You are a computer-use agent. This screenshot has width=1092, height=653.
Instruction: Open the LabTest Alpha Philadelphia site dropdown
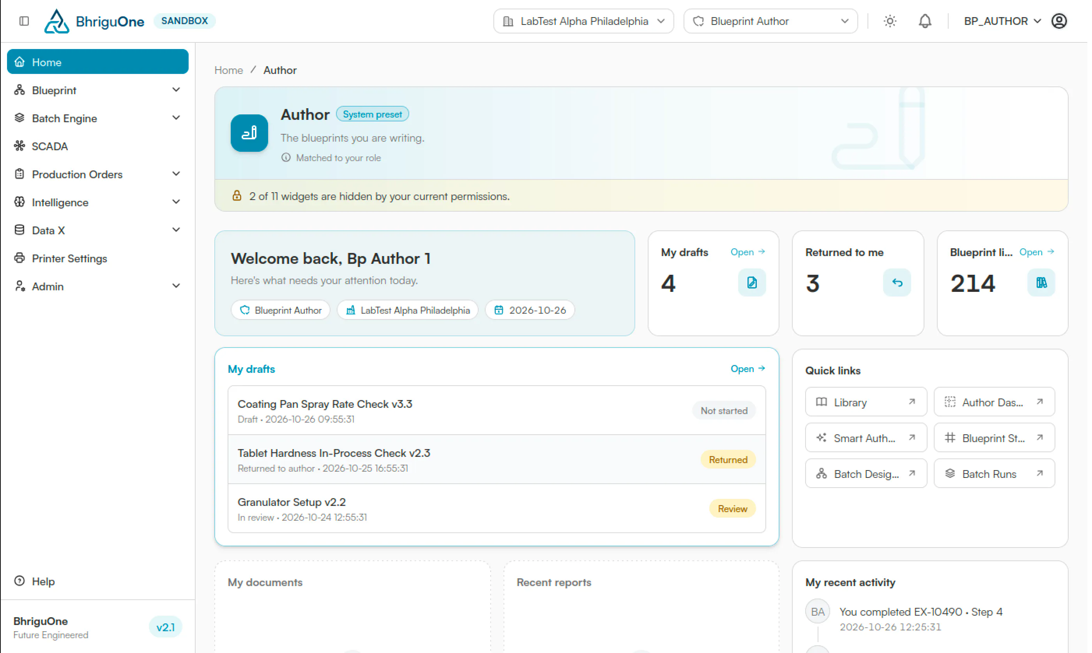pyautogui.click(x=583, y=21)
